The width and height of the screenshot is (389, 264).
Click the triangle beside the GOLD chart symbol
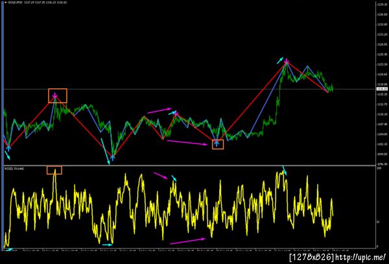point(6,3)
